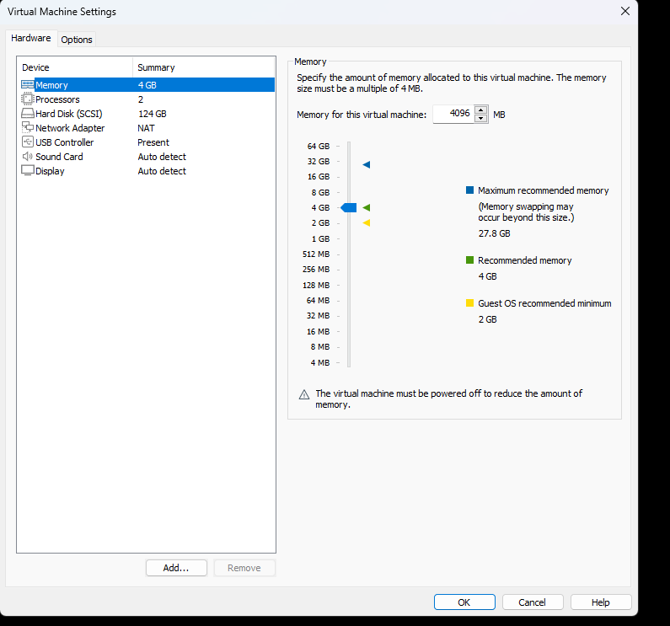
Task: Select the USB Controller icon
Action: pos(28,142)
